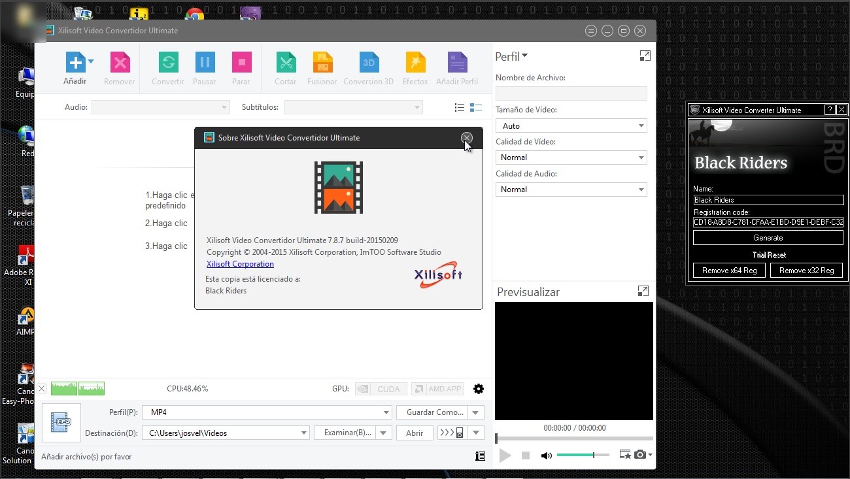Open the main menu icon in title bar

591,31
